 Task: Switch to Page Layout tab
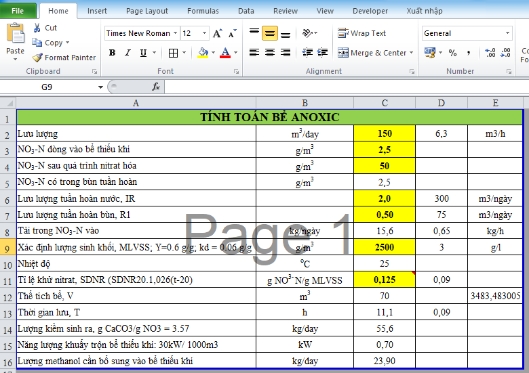pos(146,11)
